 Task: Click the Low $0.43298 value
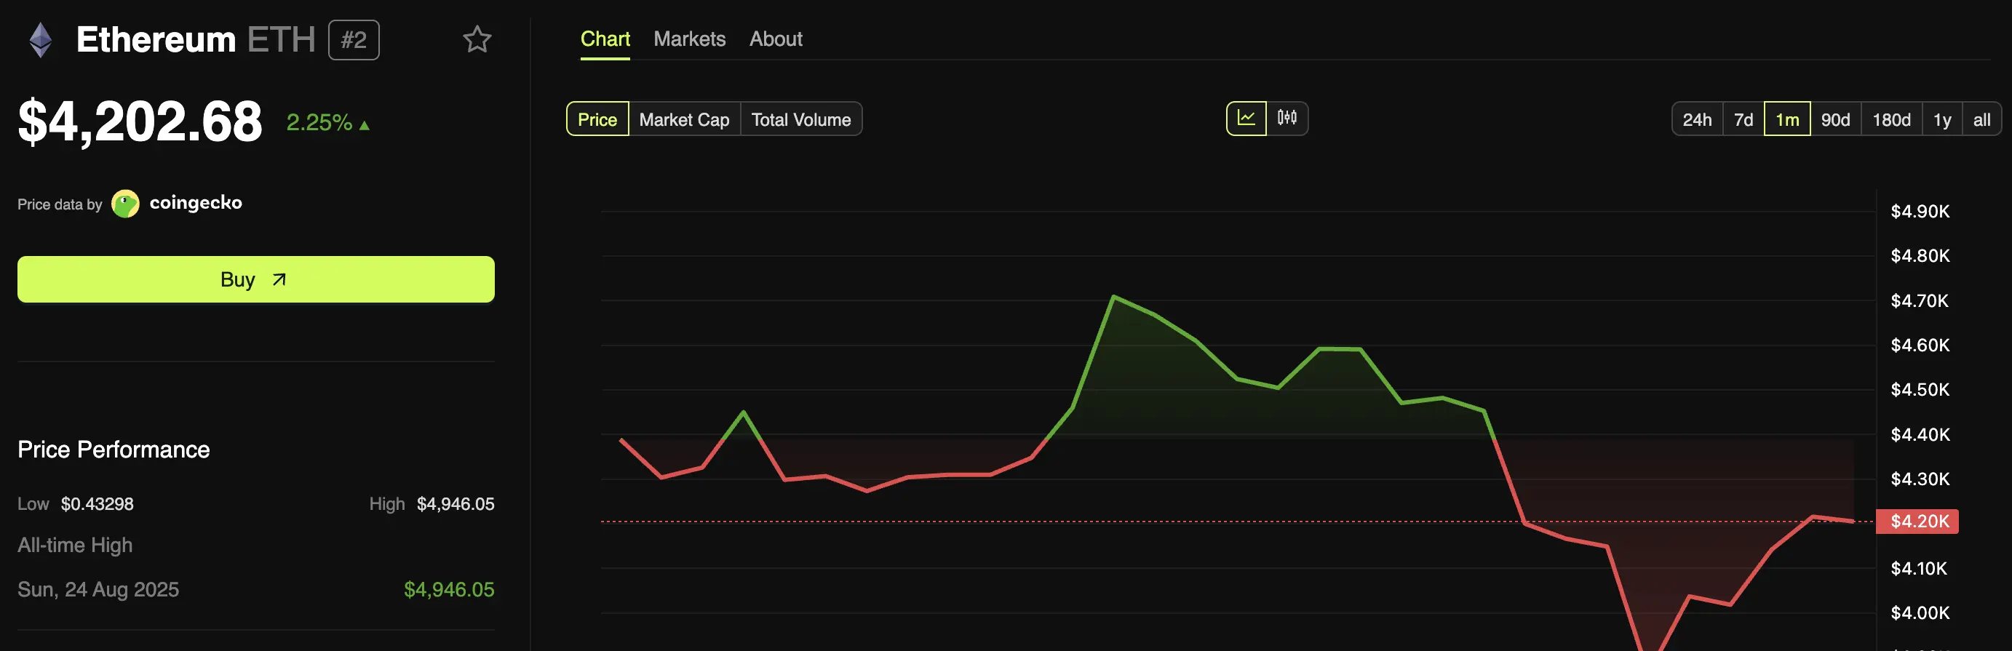coord(97,504)
